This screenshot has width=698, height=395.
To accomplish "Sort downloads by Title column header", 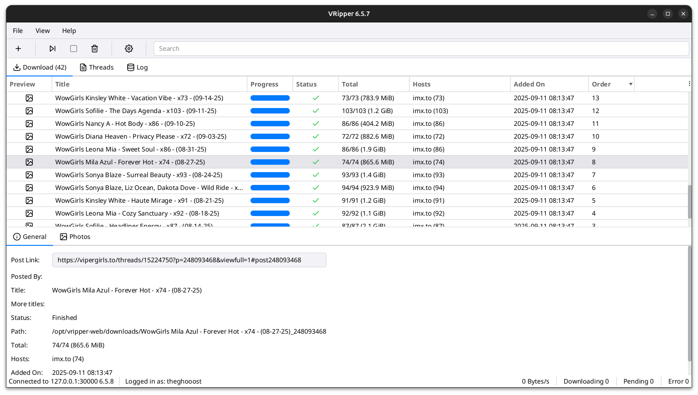I will click(x=63, y=84).
